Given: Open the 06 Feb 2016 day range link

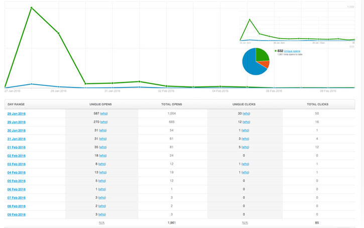Looking at the screenshot, I should coord(16,189).
